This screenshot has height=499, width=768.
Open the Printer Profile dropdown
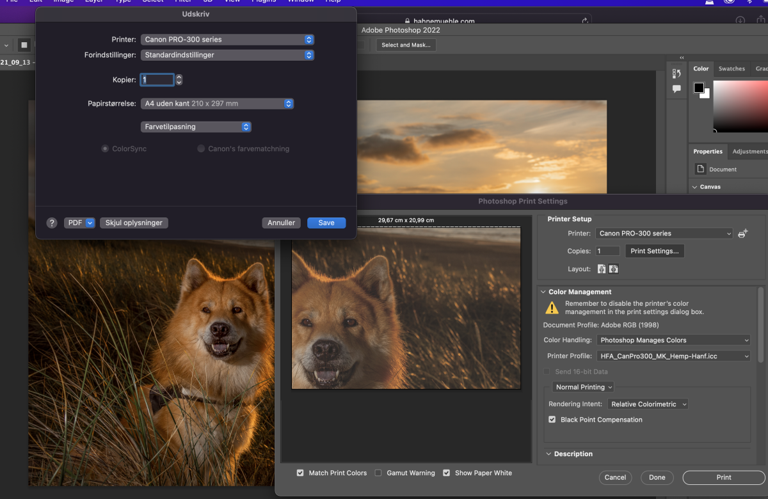673,356
